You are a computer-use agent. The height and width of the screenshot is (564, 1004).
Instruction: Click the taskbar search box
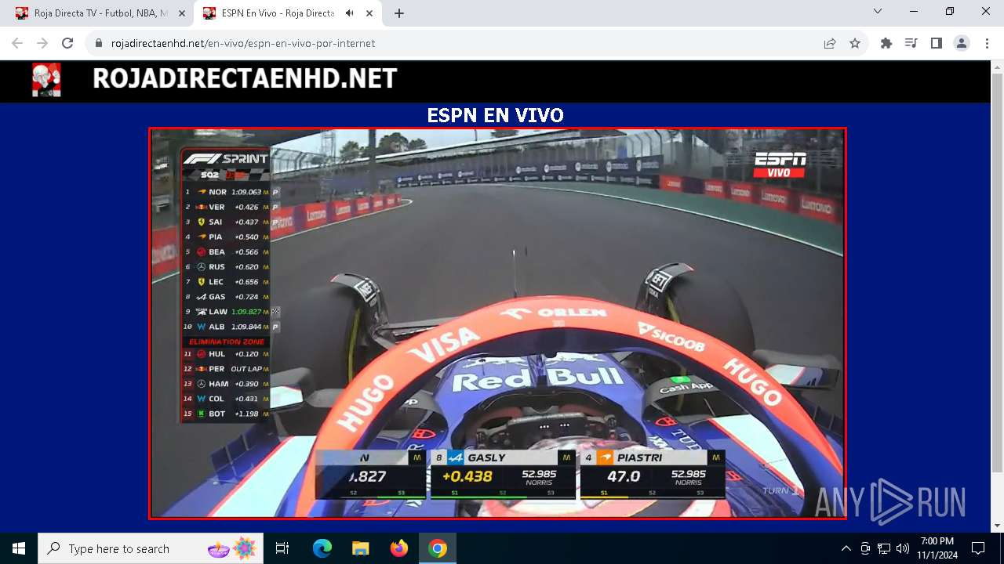pyautogui.click(x=151, y=548)
